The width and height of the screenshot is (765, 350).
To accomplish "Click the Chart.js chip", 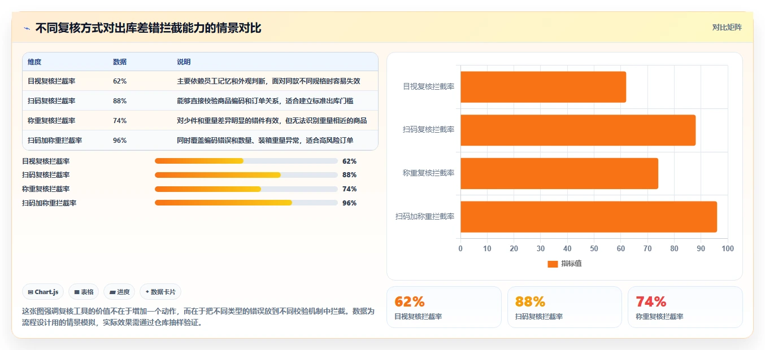I will (x=44, y=292).
